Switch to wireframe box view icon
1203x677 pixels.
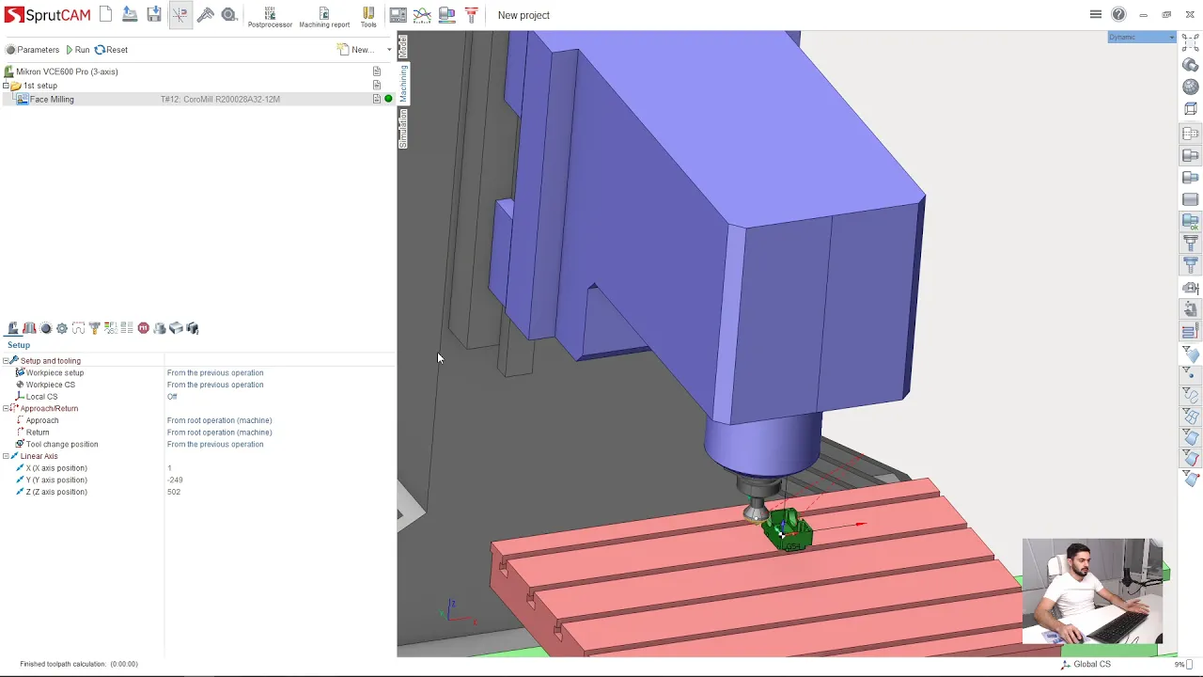point(1191,109)
